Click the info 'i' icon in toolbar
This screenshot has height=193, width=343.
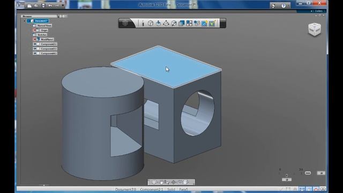pyautogui.click(x=143, y=23)
